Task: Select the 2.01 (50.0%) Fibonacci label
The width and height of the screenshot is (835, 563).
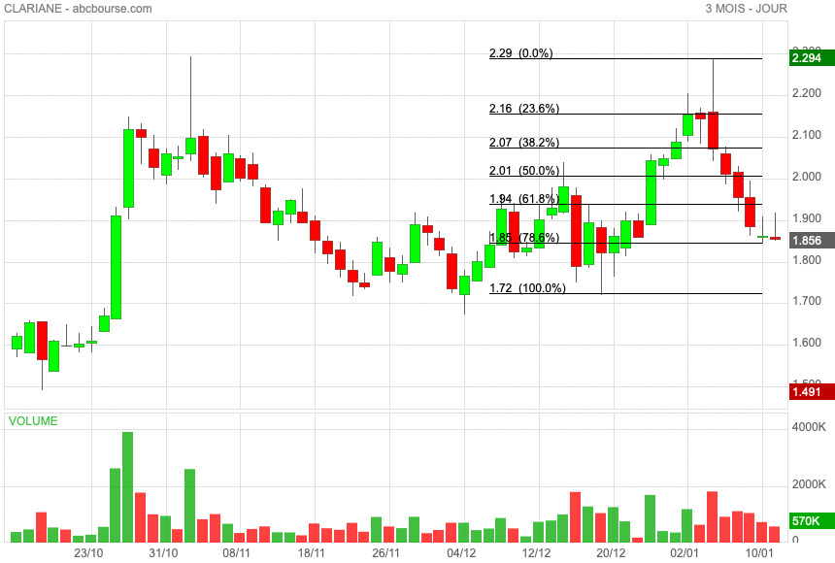Action: tap(524, 171)
